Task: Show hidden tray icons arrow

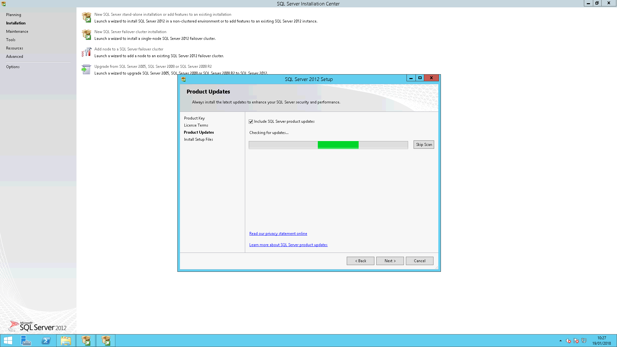Action: pos(560,341)
